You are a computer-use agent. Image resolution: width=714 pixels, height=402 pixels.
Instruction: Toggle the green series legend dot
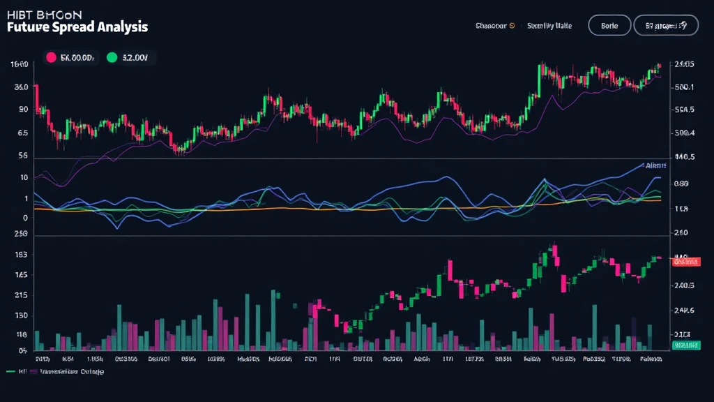tap(112, 58)
